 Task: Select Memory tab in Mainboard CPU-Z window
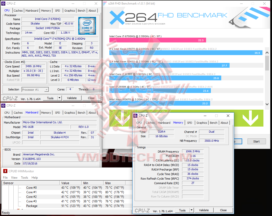tap(46, 113)
